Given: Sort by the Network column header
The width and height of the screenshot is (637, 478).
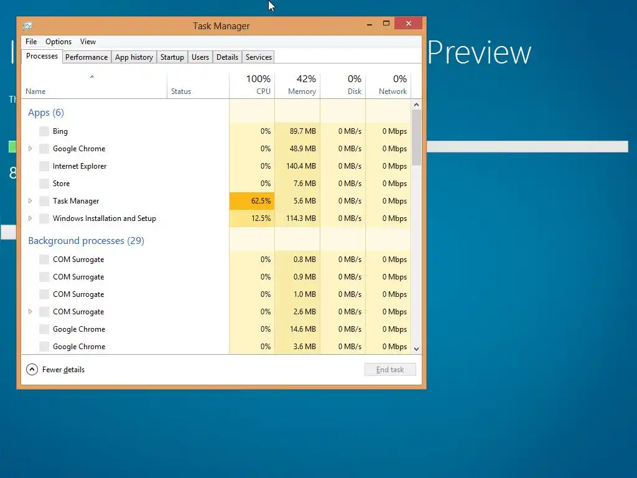Looking at the screenshot, I should click(x=388, y=85).
